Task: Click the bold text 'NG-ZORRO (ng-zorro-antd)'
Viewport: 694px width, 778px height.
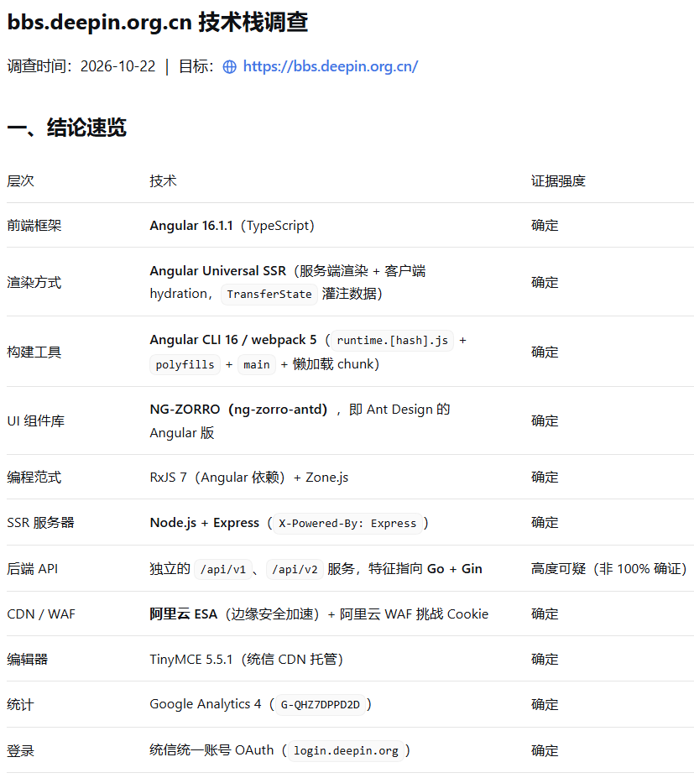Action: (238, 410)
